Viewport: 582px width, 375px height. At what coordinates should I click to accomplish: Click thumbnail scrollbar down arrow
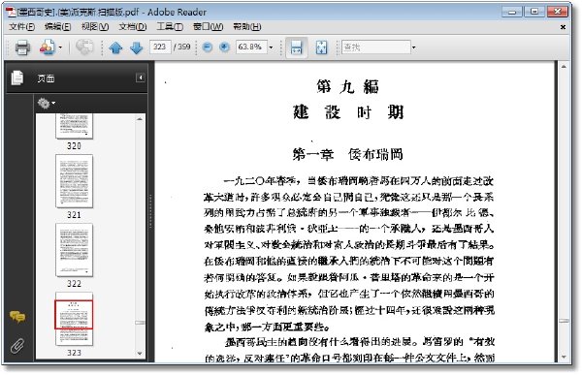(x=140, y=354)
